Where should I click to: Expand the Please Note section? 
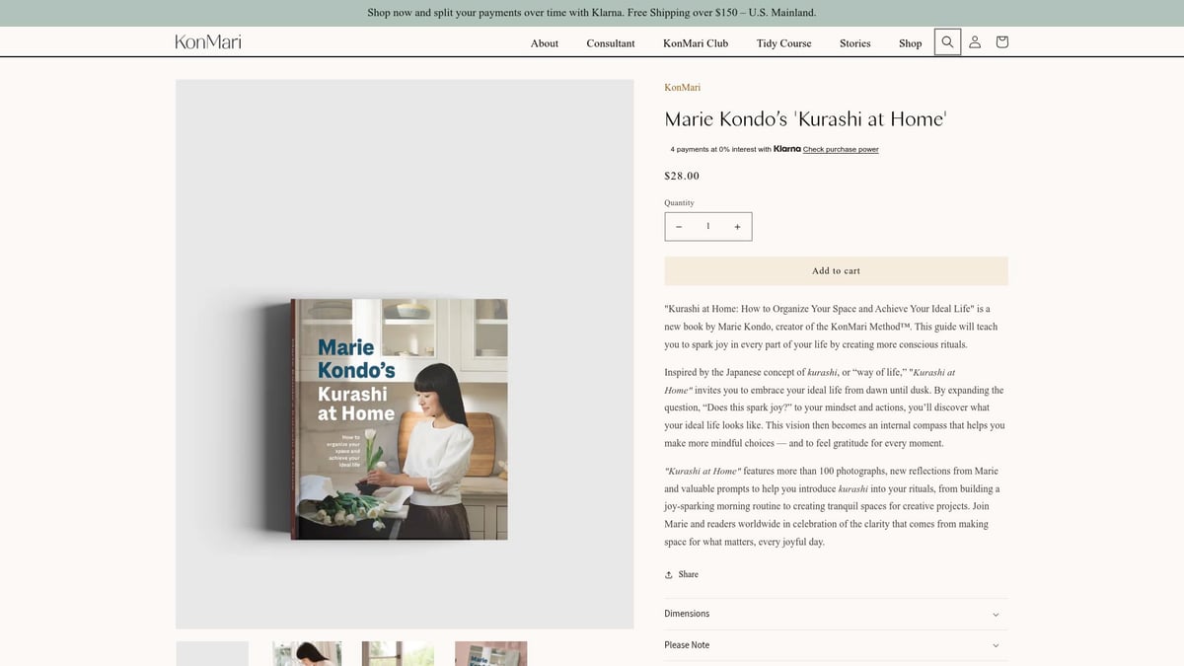pyautogui.click(x=835, y=644)
